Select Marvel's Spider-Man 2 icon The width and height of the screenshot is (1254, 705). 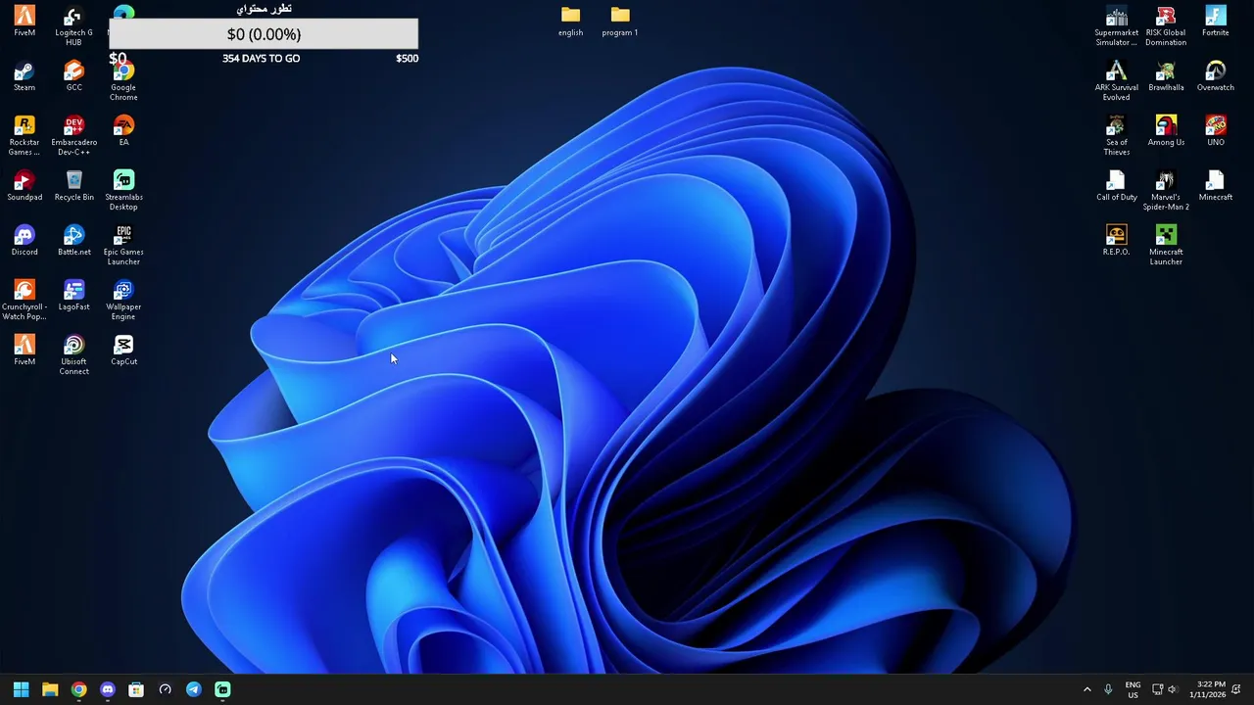pos(1166,191)
